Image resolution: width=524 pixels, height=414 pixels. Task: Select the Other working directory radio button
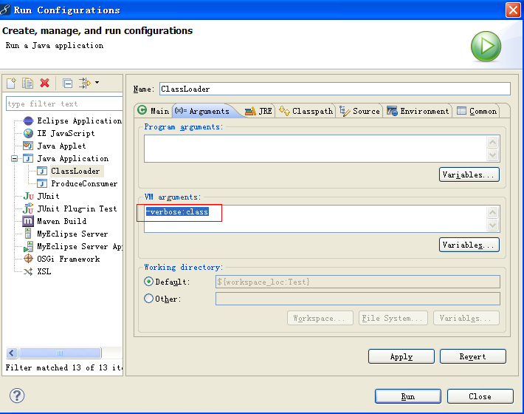pos(148,298)
